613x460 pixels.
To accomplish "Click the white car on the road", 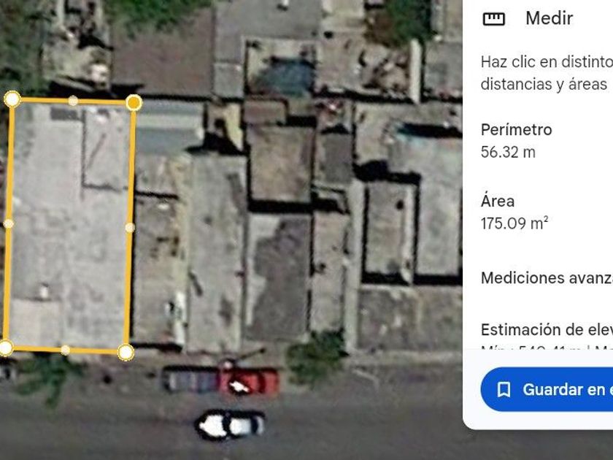I will pos(231,424).
